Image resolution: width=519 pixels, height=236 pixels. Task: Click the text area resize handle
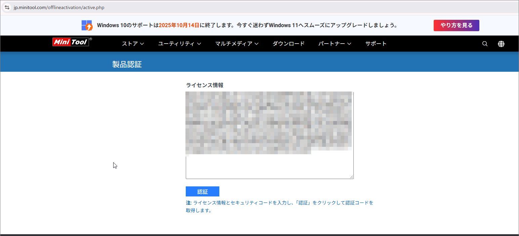(x=351, y=177)
